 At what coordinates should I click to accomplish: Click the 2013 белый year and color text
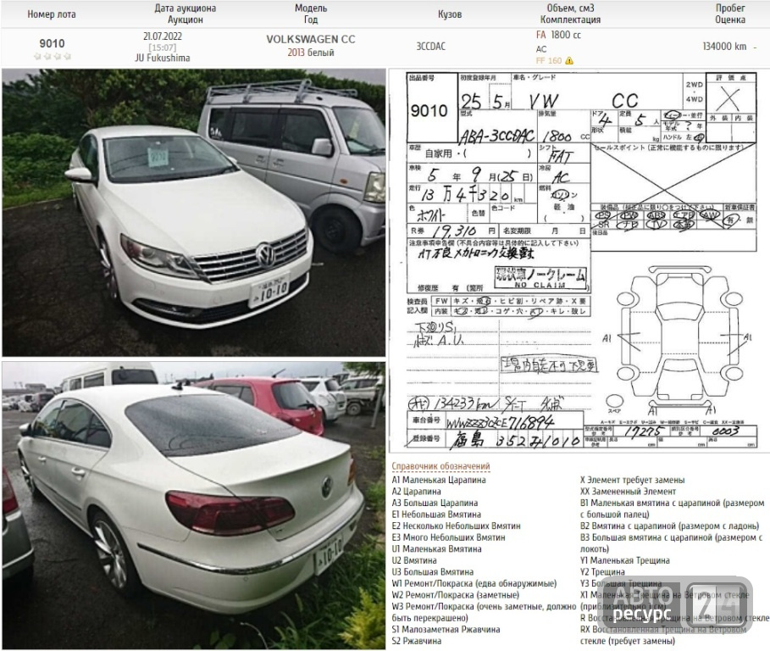[x=311, y=53]
